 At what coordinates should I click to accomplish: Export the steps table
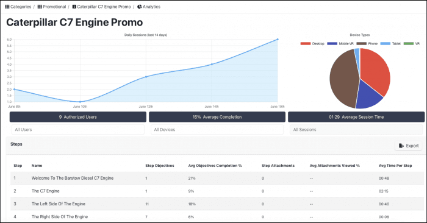pyautogui.click(x=409, y=146)
